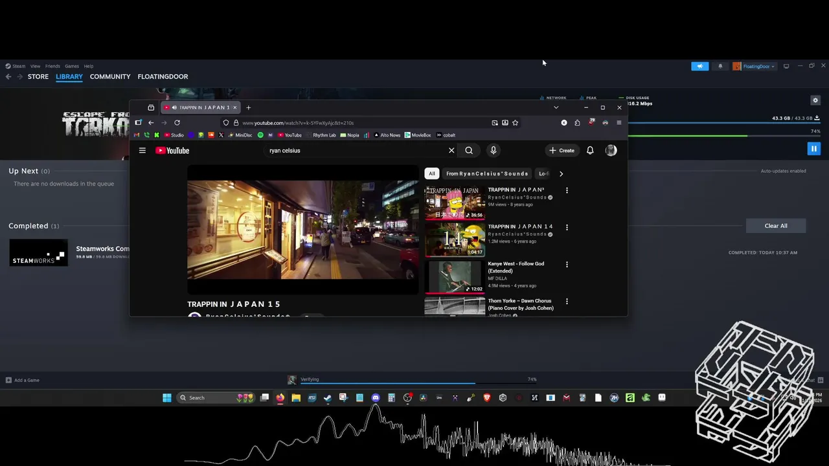The height and width of the screenshot is (466, 829).
Task: Open the MovieBox bookmark
Action: [418, 135]
